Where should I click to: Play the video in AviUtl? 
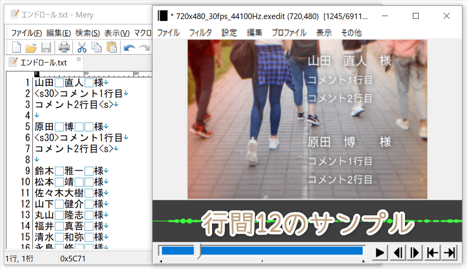coord(379,252)
